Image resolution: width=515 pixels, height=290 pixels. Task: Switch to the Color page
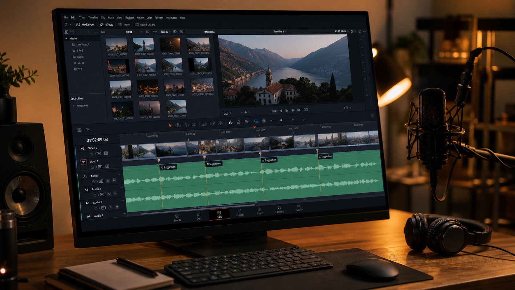[x=260, y=211]
